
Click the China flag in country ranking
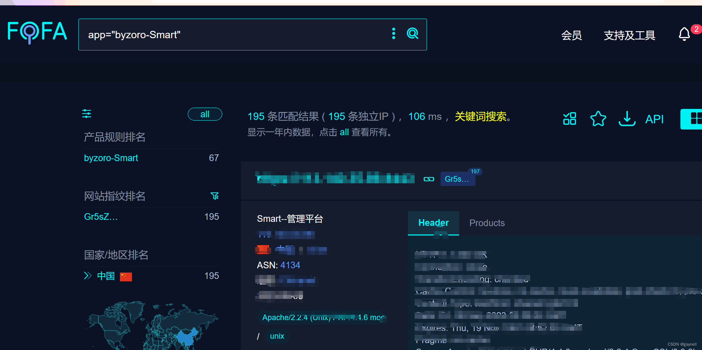click(x=126, y=277)
